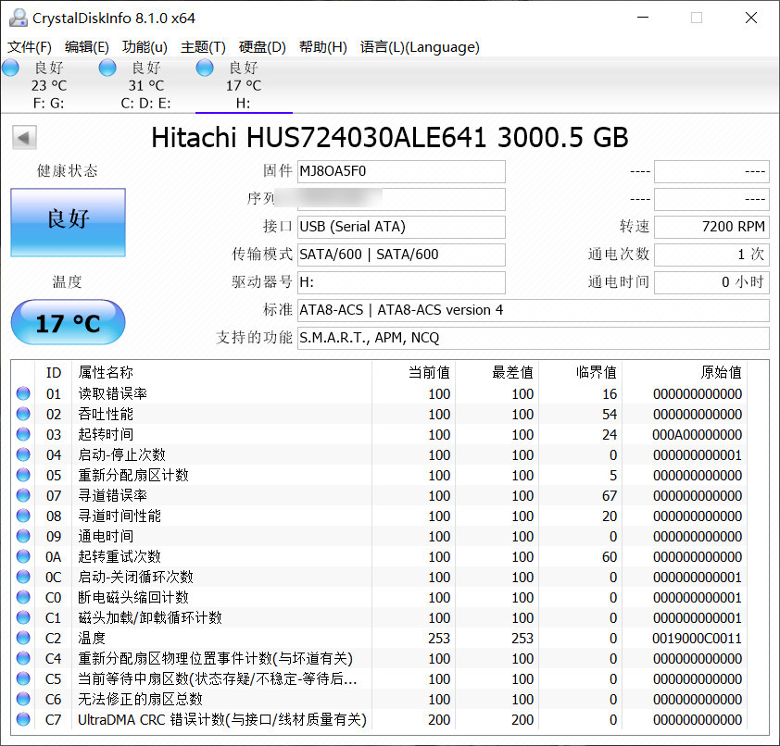This screenshot has height=746, width=780.
Task: Click the CrystalDiskInfo app icon in title bar
Action: [19, 18]
